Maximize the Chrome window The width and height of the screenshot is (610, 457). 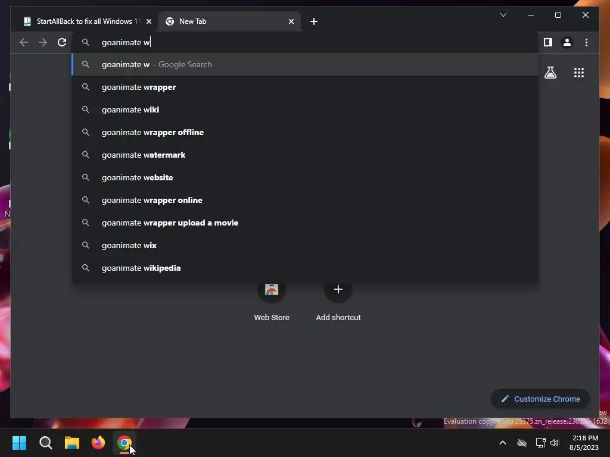tap(558, 15)
